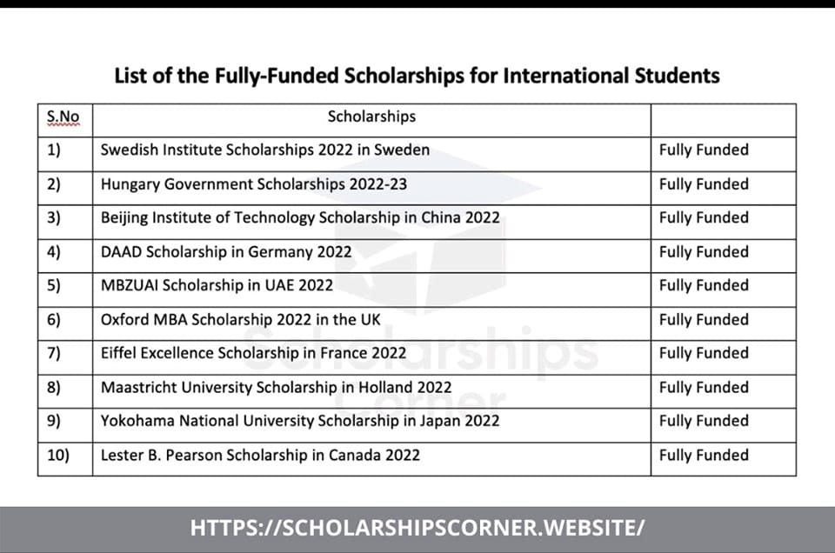Click Fully Funded beside DAAD Scholarship
The image size is (835, 553).
(704, 252)
